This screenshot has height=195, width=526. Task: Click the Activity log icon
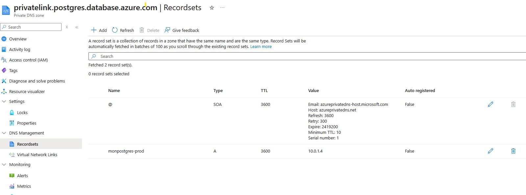[4, 49]
